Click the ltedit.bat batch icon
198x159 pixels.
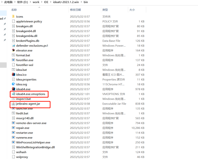tap(13, 113)
